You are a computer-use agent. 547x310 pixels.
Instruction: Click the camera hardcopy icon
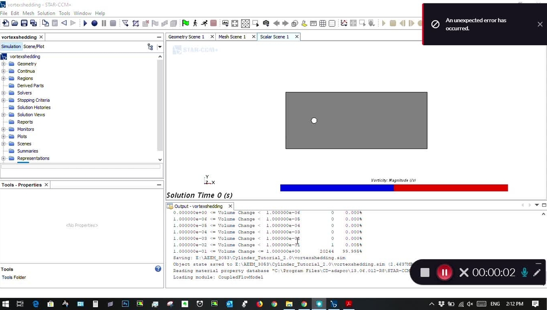click(x=266, y=23)
